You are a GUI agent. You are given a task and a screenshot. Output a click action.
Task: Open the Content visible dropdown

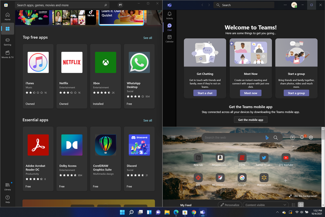[265, 205]
